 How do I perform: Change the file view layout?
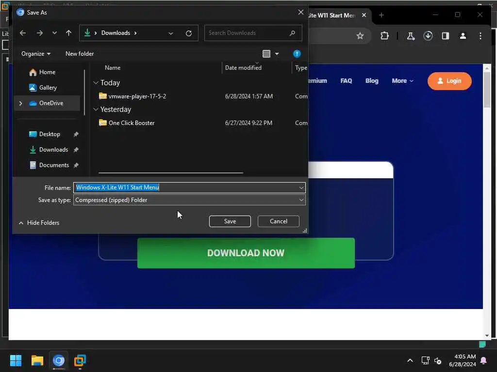click(266, 54)
